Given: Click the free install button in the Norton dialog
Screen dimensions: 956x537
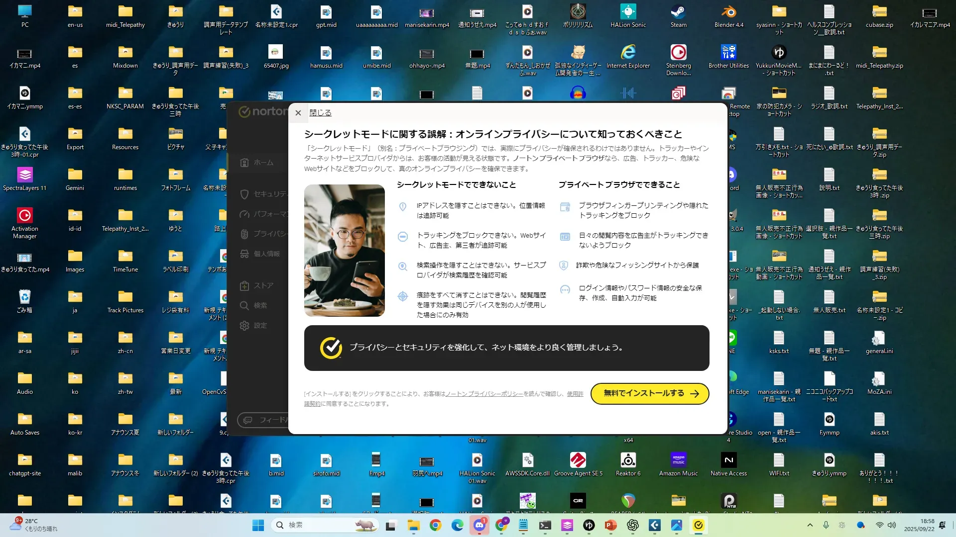Looking at the screenshot, I should point(649,393).
